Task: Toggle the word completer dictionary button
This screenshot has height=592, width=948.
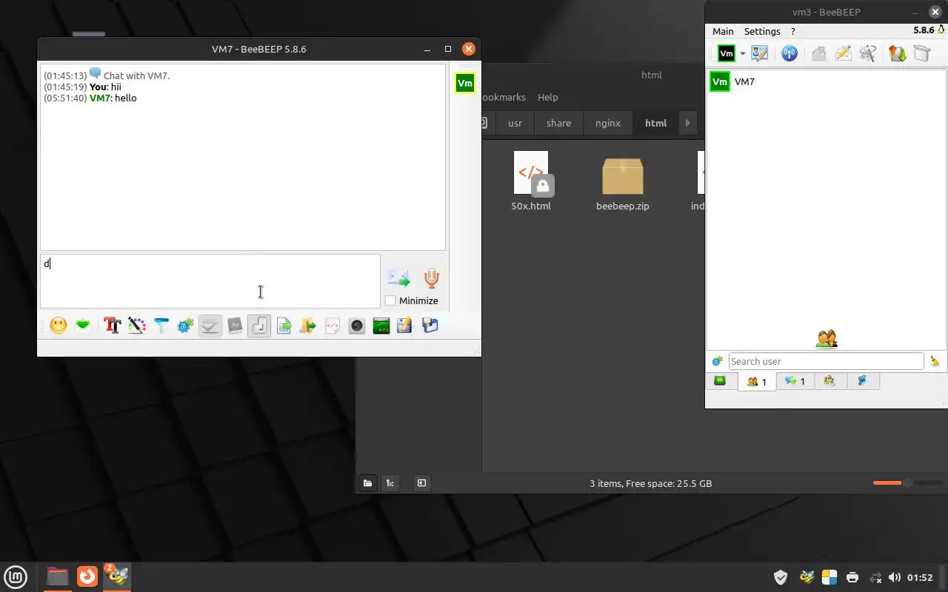Action: (235, 325)
